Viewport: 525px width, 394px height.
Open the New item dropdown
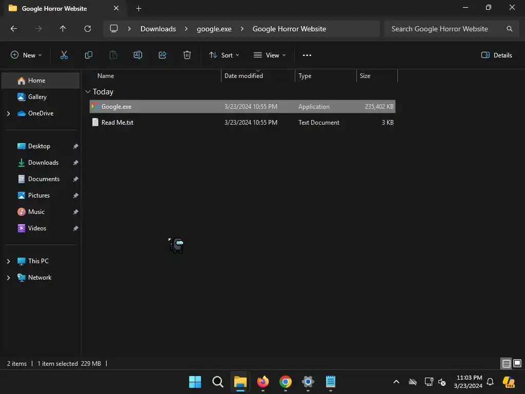click(26, 55)
